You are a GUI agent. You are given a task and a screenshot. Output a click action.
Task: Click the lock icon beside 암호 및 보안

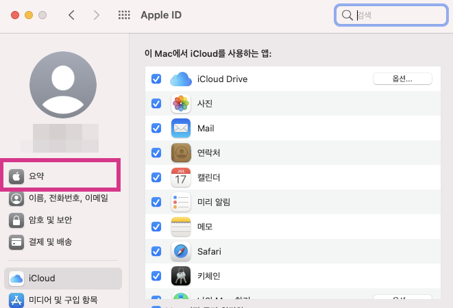click(16, 220)
